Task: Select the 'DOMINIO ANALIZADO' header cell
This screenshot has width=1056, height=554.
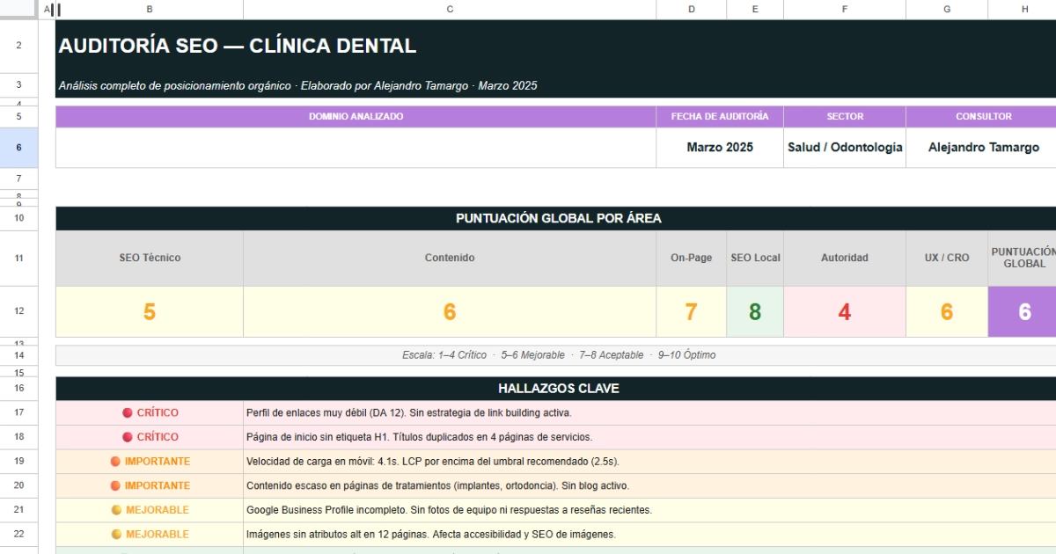Action: [356, 117]
